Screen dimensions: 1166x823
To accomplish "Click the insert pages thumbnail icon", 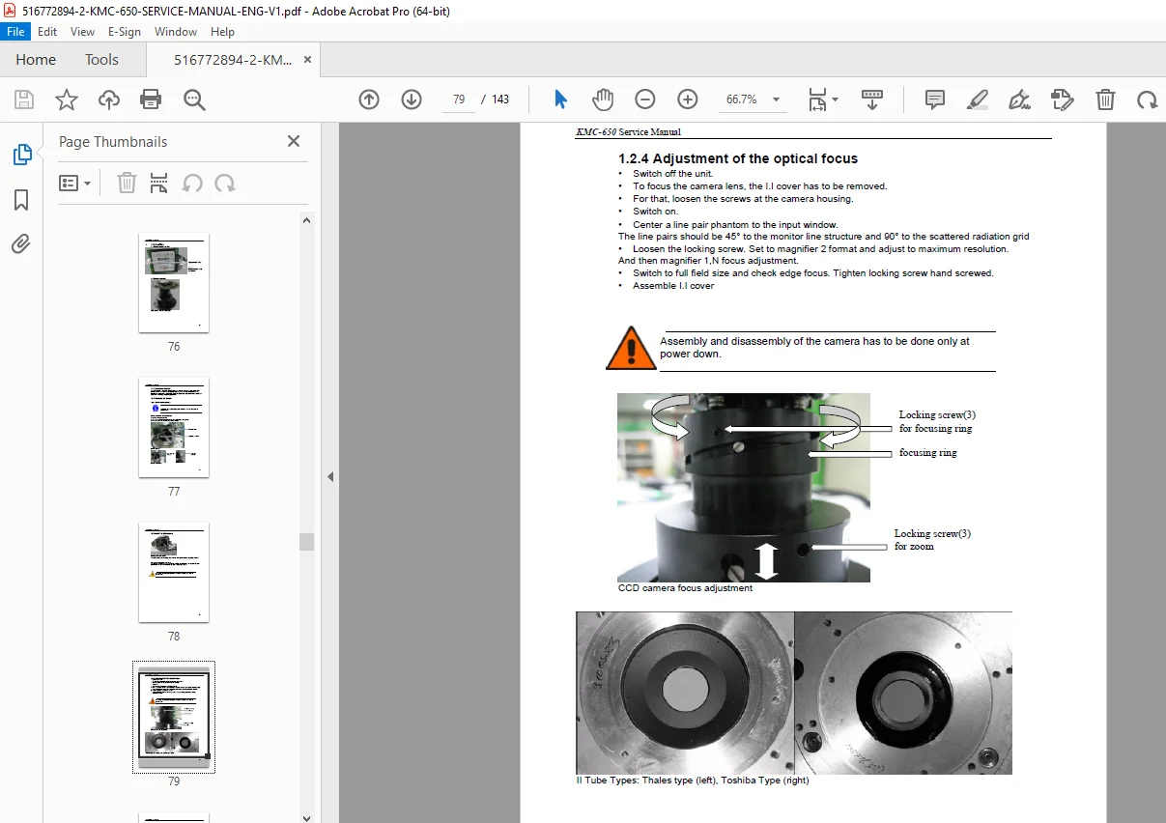I will point(159,183).
